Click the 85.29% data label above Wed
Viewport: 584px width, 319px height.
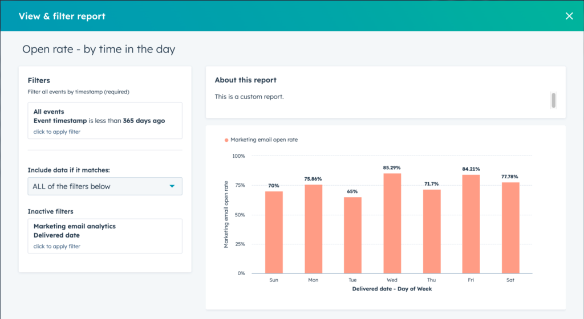[392, 167]
